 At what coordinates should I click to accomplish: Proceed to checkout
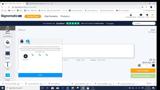pos(143,76)
